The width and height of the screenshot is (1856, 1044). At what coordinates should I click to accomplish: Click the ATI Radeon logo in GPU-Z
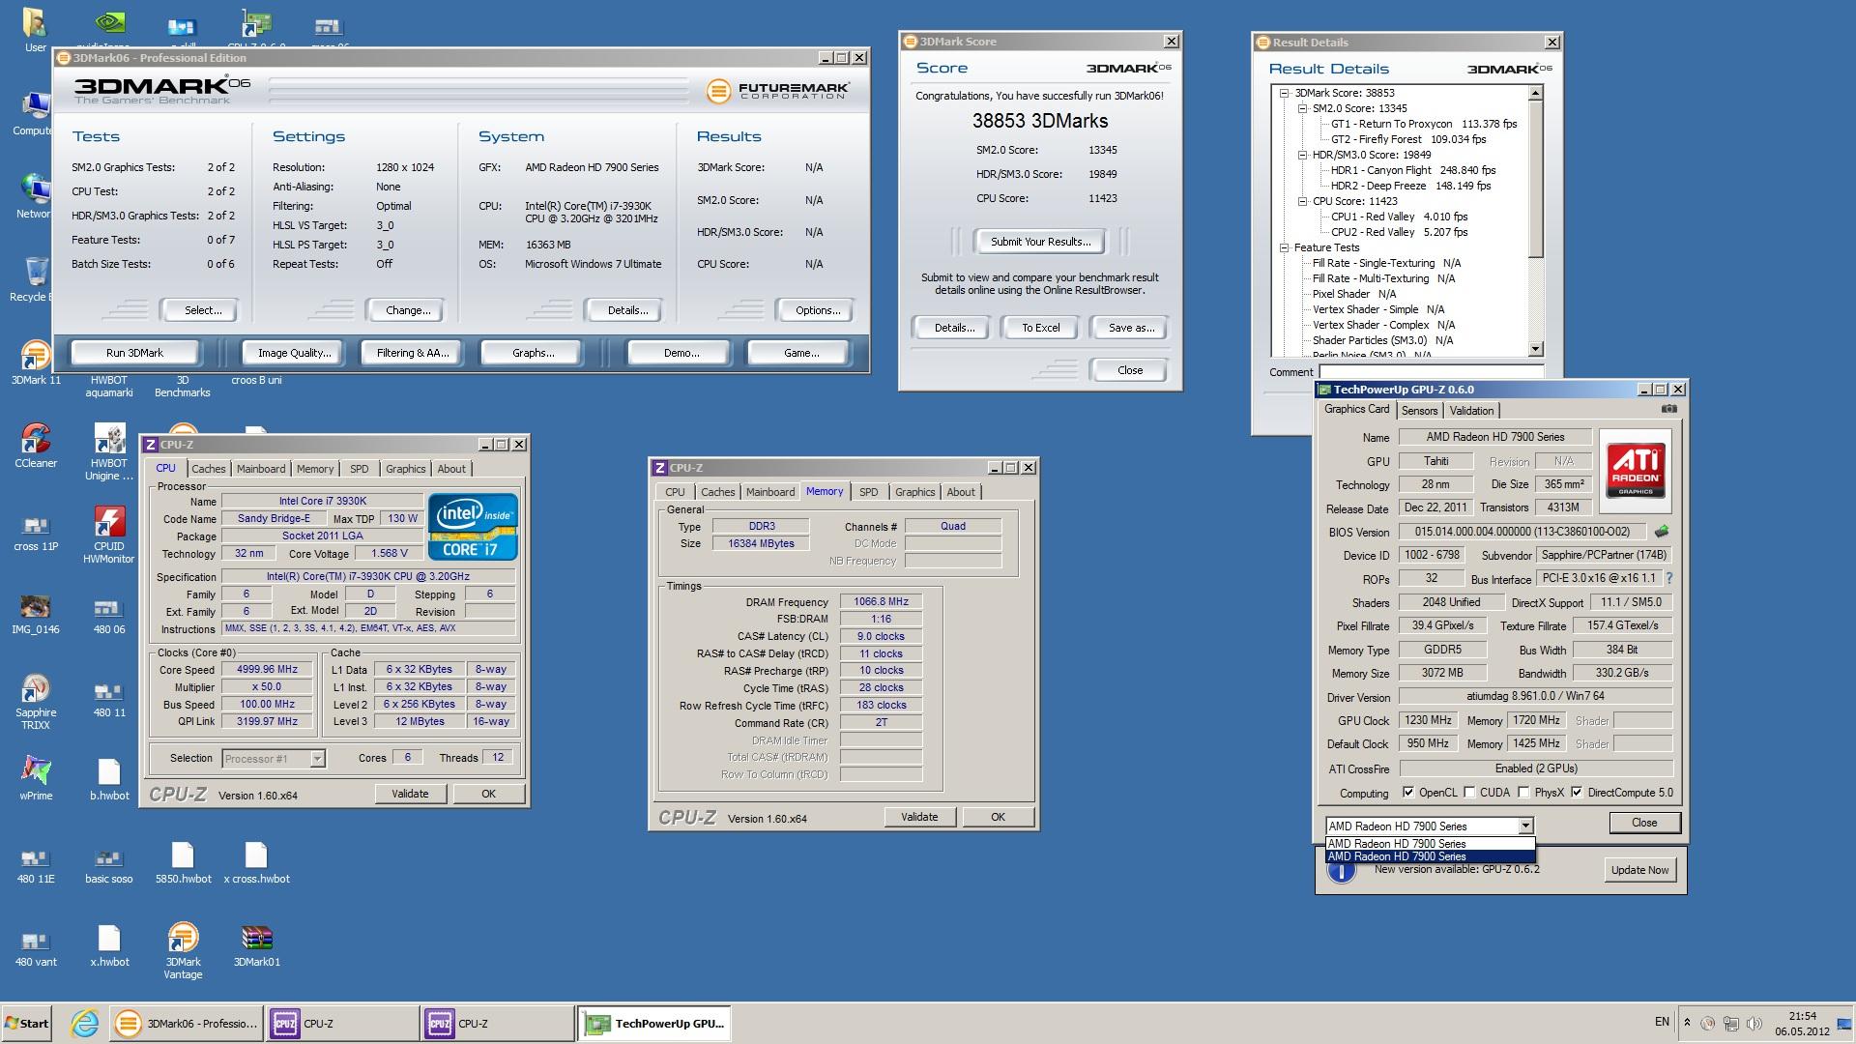1635,471
